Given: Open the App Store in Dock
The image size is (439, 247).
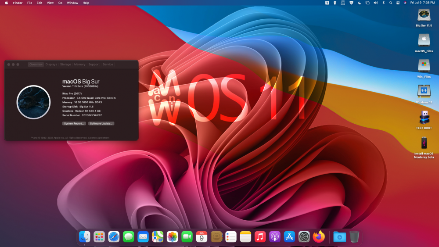Looking at the screenshot, I should (x=289, y=237).
